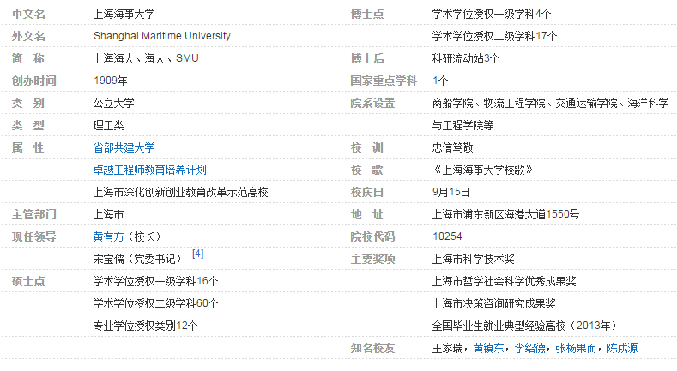
Task: Select the label 博士后
Action: coord(367,58)
